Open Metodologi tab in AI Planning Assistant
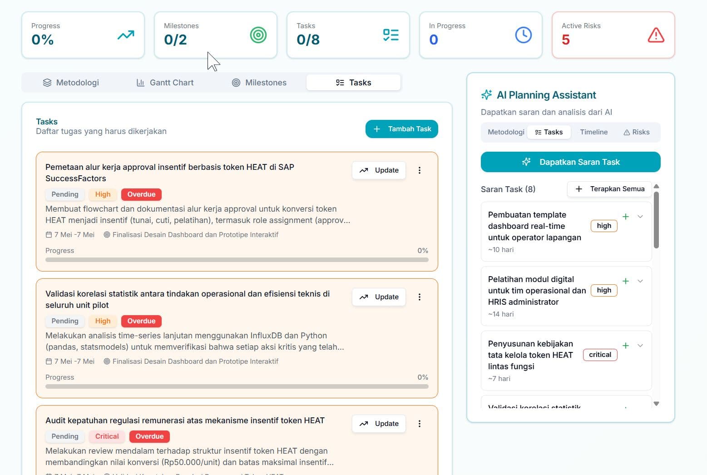Screen dimensions: 707x475 pyautogui.click(x=506, y=132)
